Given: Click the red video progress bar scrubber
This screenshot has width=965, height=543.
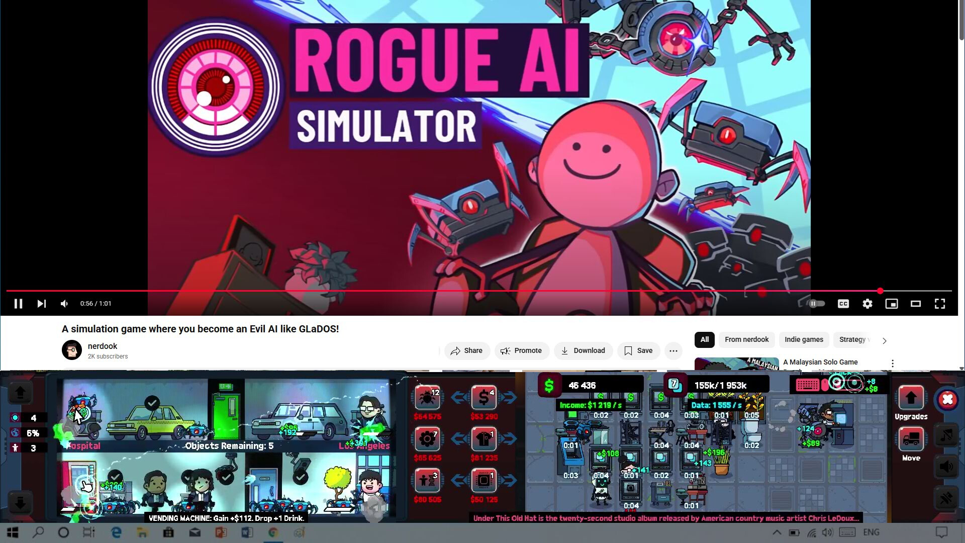Looking at the screenshot, I should (880, 291).
